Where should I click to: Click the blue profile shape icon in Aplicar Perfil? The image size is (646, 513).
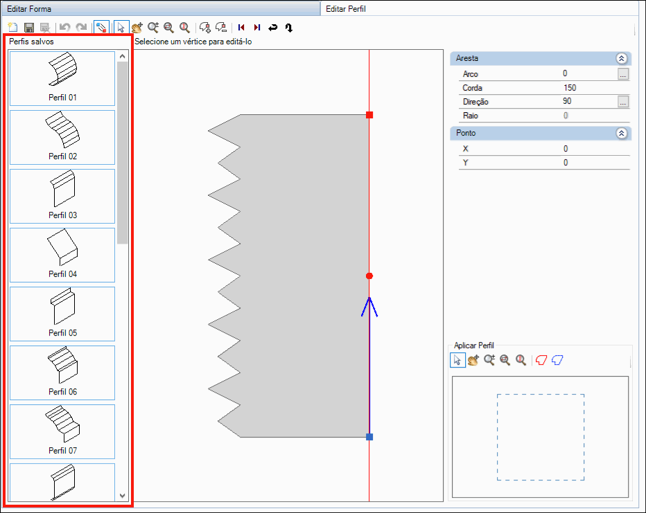(x=557, y=360)
